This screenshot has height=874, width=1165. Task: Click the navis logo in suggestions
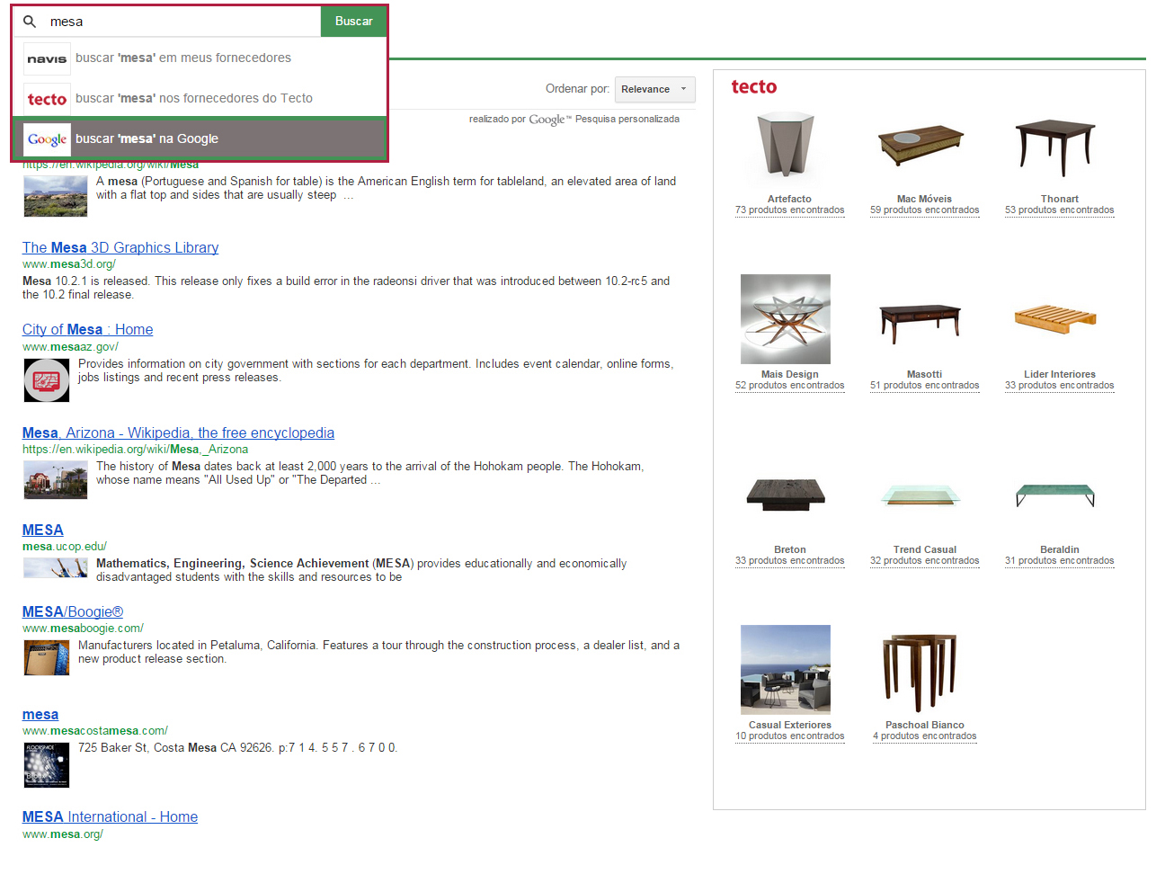(47, 58)
